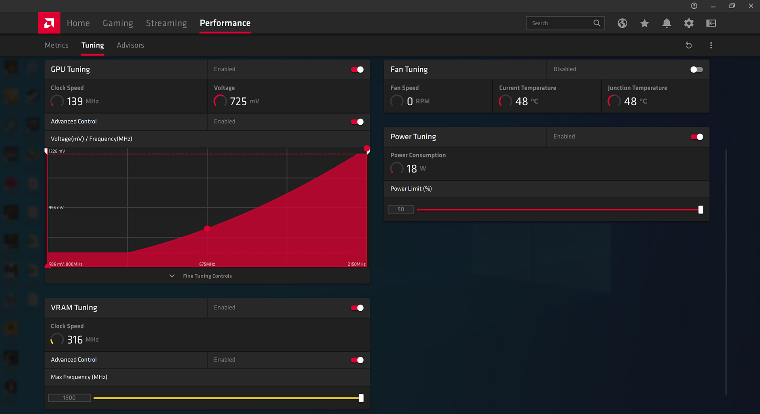Open the notifications bell
760x414 pixels.
(x=667, y=23)
